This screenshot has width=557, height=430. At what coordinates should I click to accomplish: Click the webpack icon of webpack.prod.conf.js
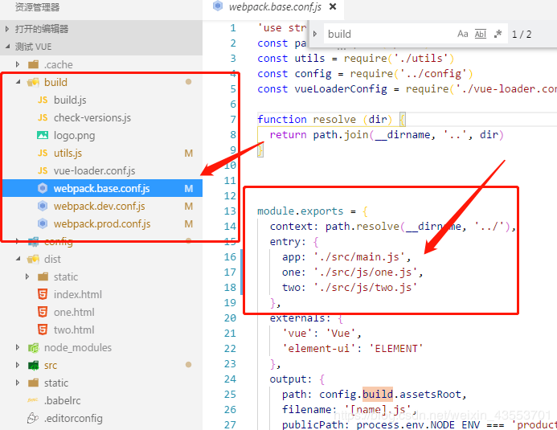click(43, 223)
